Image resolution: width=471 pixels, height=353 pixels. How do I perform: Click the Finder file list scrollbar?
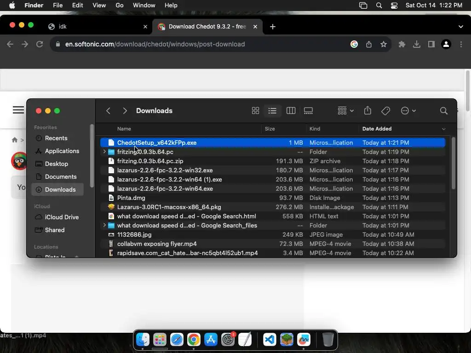[x=453, y=163]
